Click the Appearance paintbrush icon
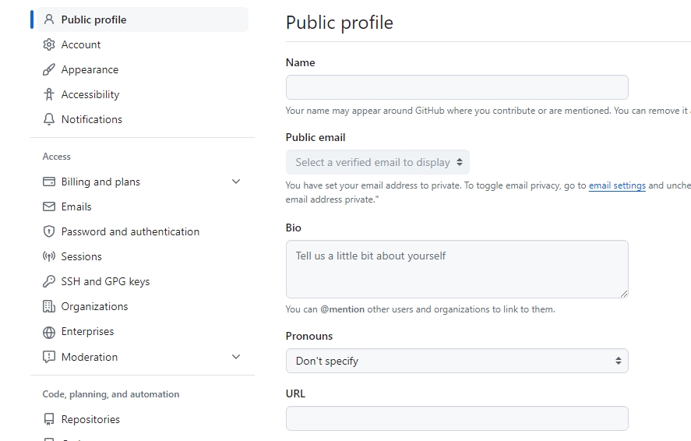Image resolution: width=691 pixels, height=441 pixels. point(49,69)
